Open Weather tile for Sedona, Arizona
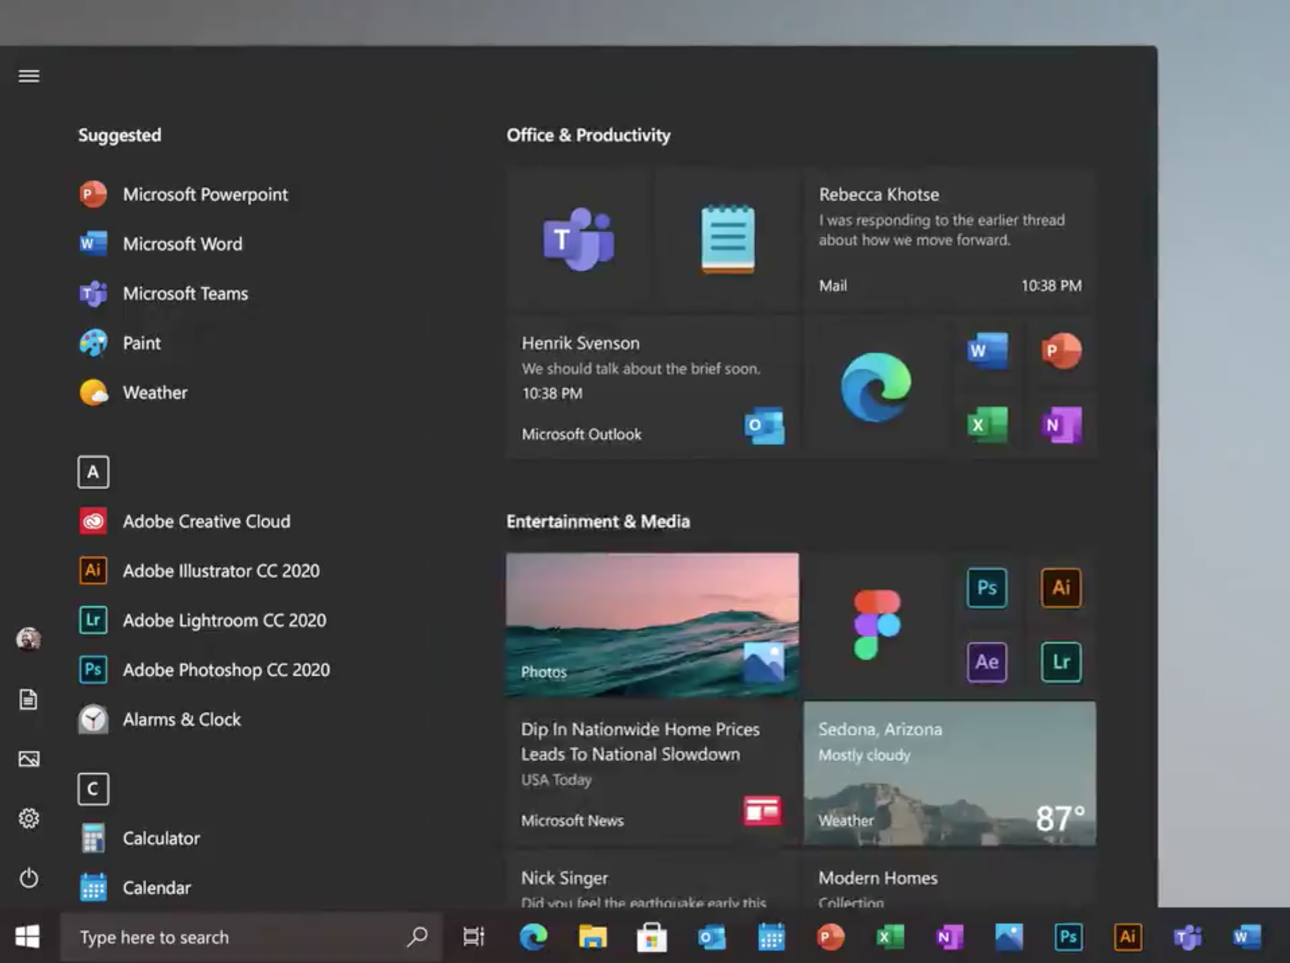Screen dimensions: 1290x963 tap(950, 773)
